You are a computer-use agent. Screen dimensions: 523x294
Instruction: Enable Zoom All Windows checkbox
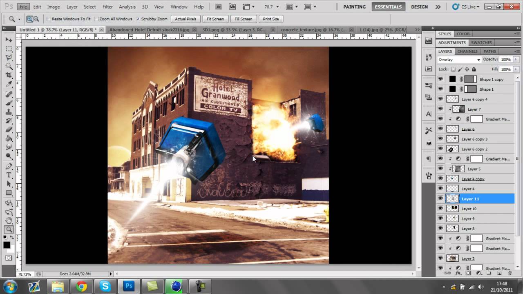[96, 19]
